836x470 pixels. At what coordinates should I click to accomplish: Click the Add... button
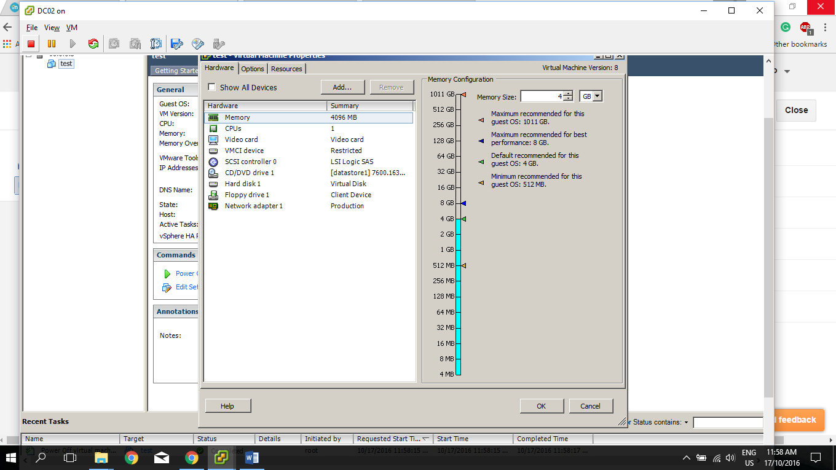pos(342,87)
